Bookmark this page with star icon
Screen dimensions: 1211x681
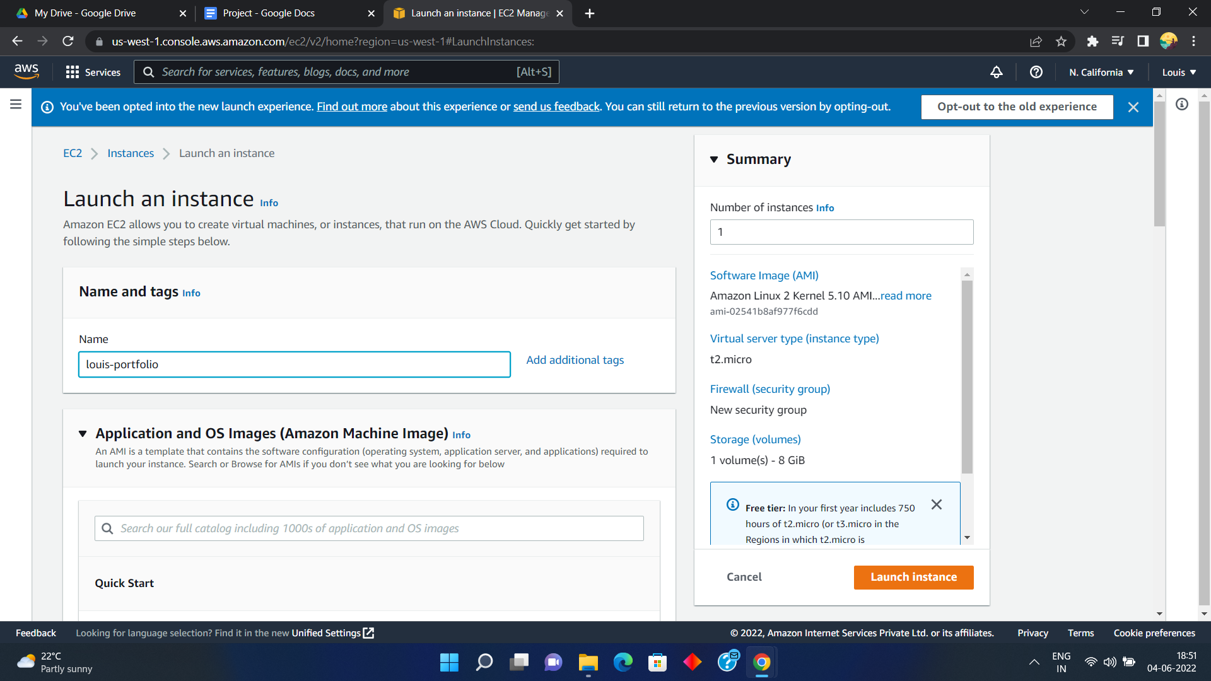[1061, 42]
